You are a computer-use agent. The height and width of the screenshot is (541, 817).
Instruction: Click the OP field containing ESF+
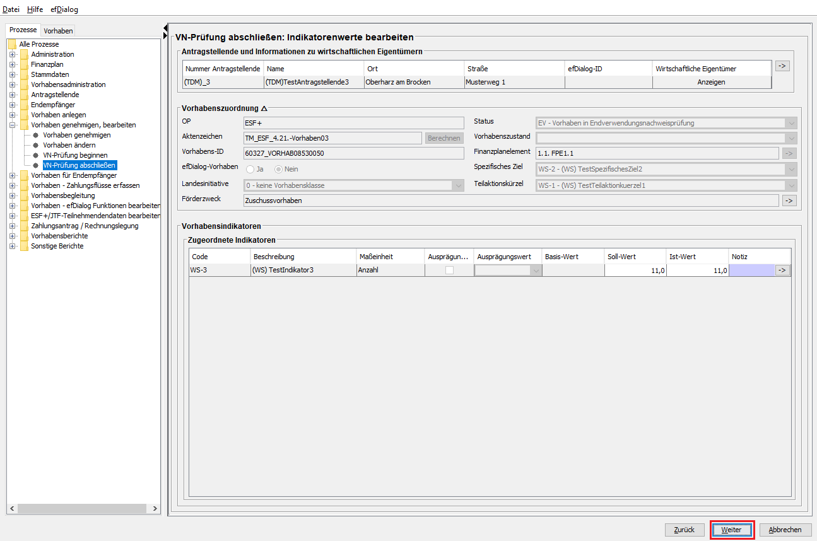354,123
